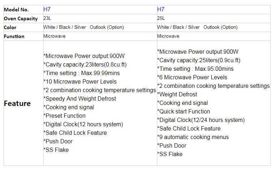Click the "Color" row header

10,27
